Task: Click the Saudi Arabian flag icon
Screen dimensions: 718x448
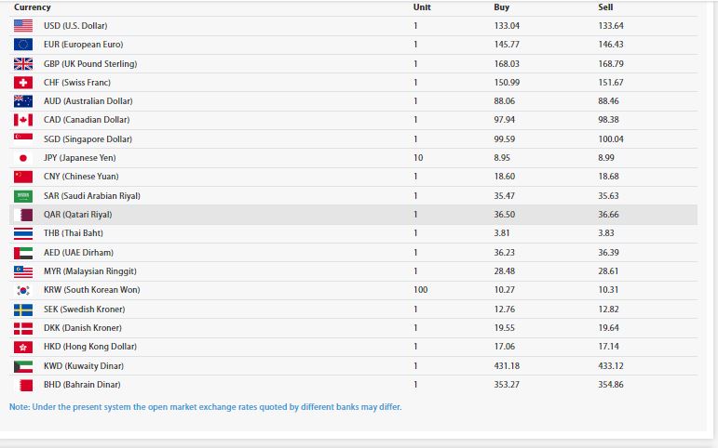Action: click(x=23, y=196)
